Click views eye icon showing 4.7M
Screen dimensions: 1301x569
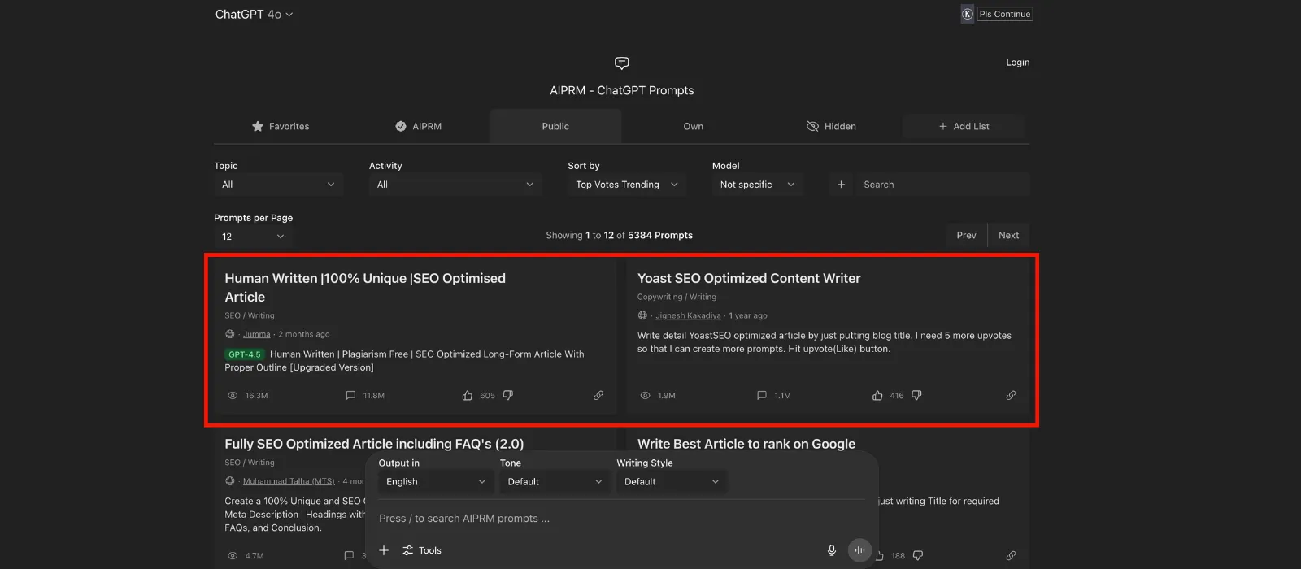coord(233,556)
